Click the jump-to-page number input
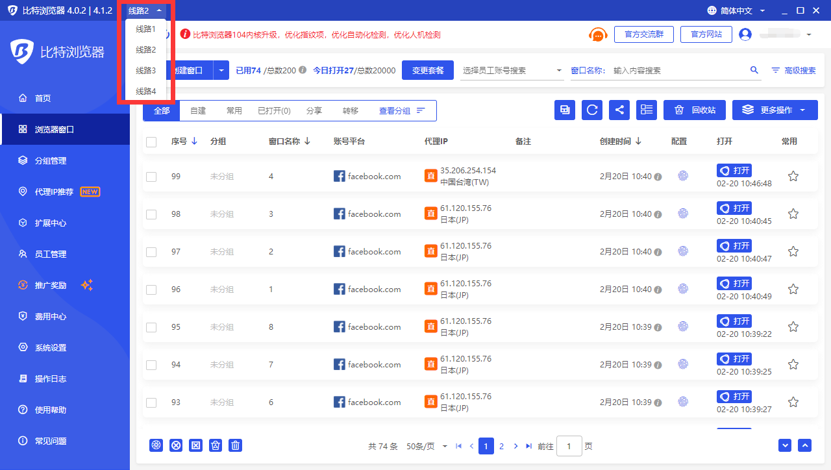Viewport: 831px width, 470px height. click(569, 446)
